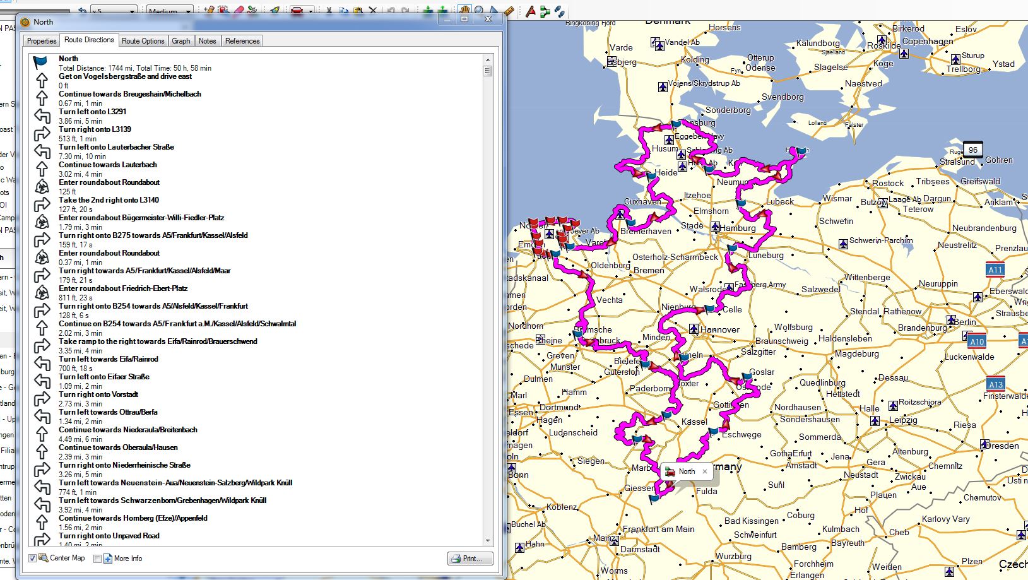This screenshot has height=580, width=1028.
Task: Click the directions list scroll-down arrow
Action: point(488,541)
